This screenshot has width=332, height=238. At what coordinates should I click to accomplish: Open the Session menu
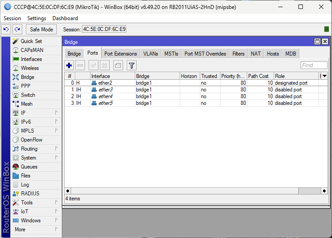point(12,18)
